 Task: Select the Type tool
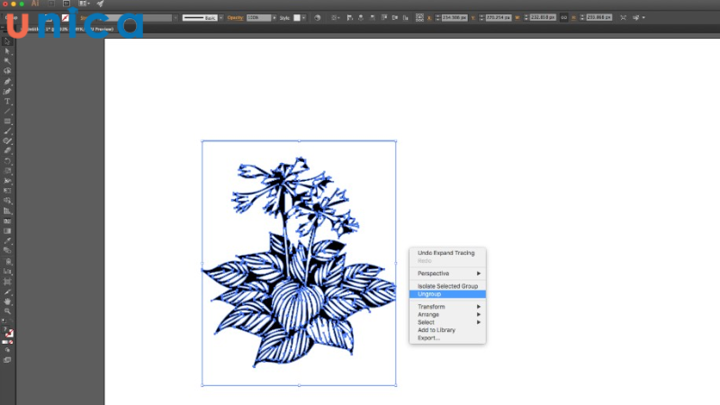pyautogui.click(x=7, y=101)
